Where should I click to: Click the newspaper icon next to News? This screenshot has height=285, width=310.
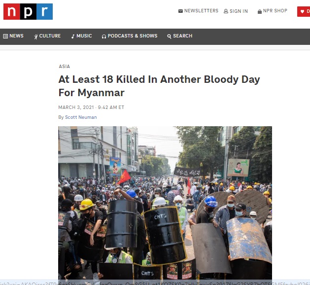point(5,36)
